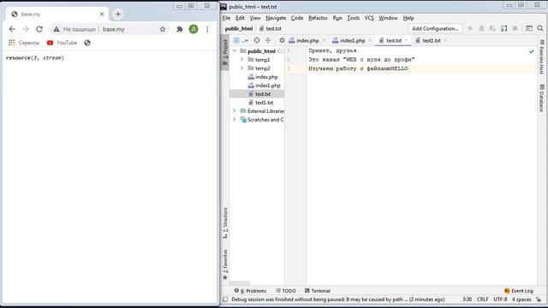Reload the base.my page in Chrome

click(39, 29)
